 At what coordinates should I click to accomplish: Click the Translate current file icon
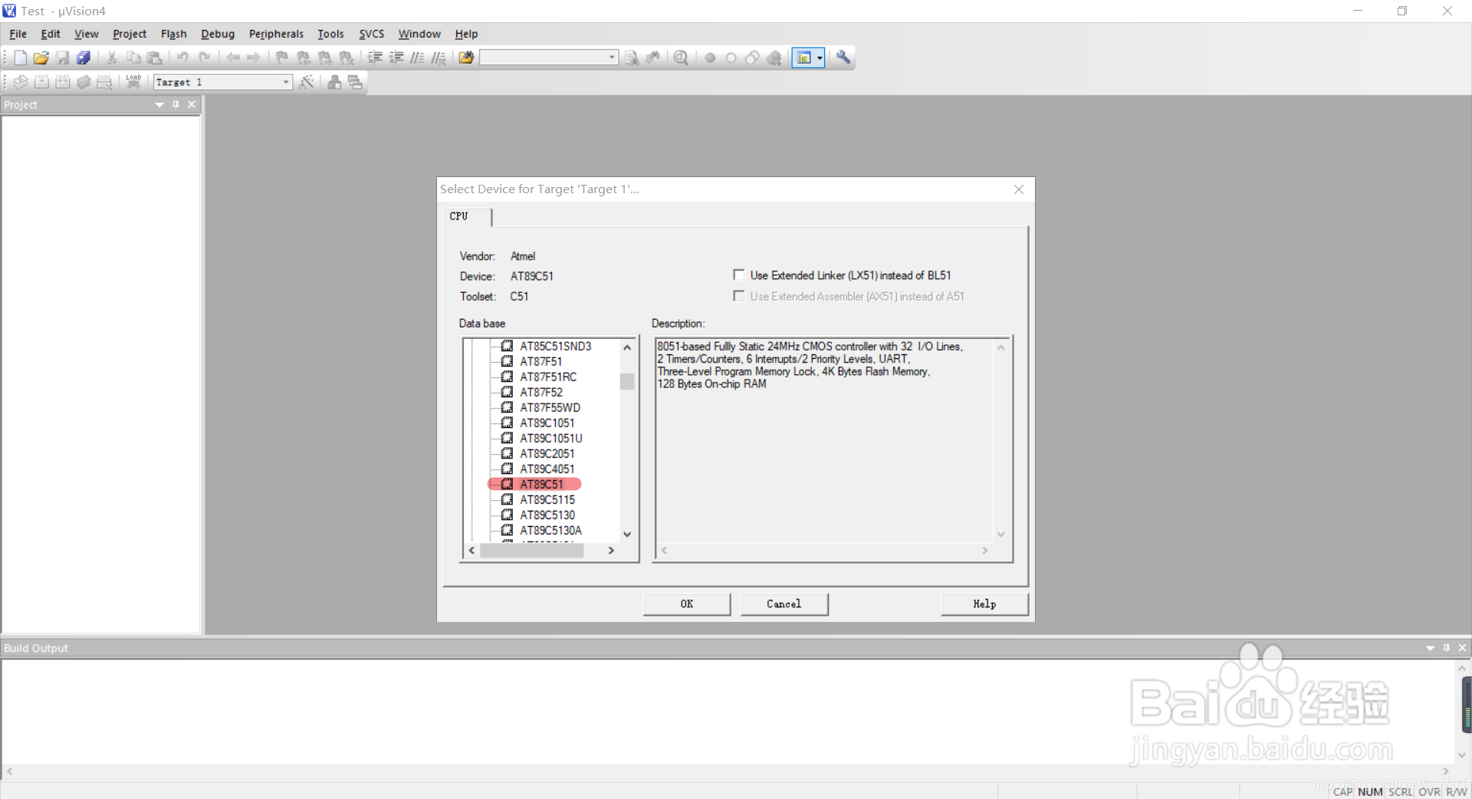click(21, 82)
